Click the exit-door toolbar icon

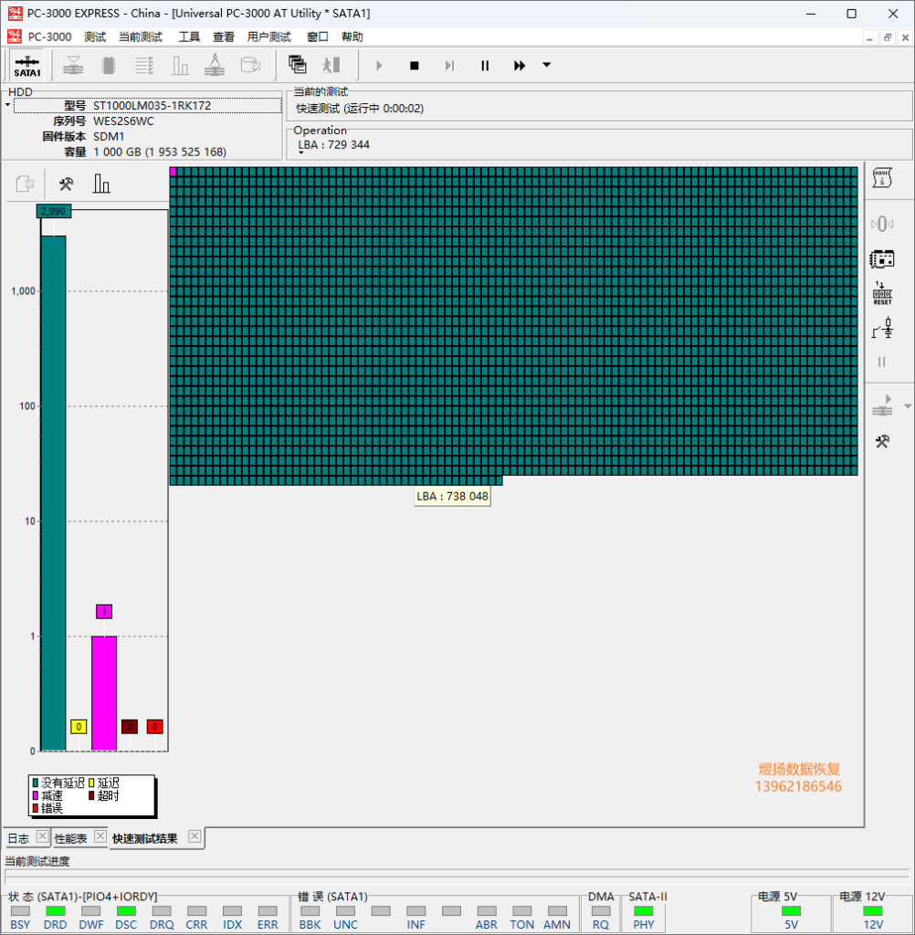(x=331, y=65)
